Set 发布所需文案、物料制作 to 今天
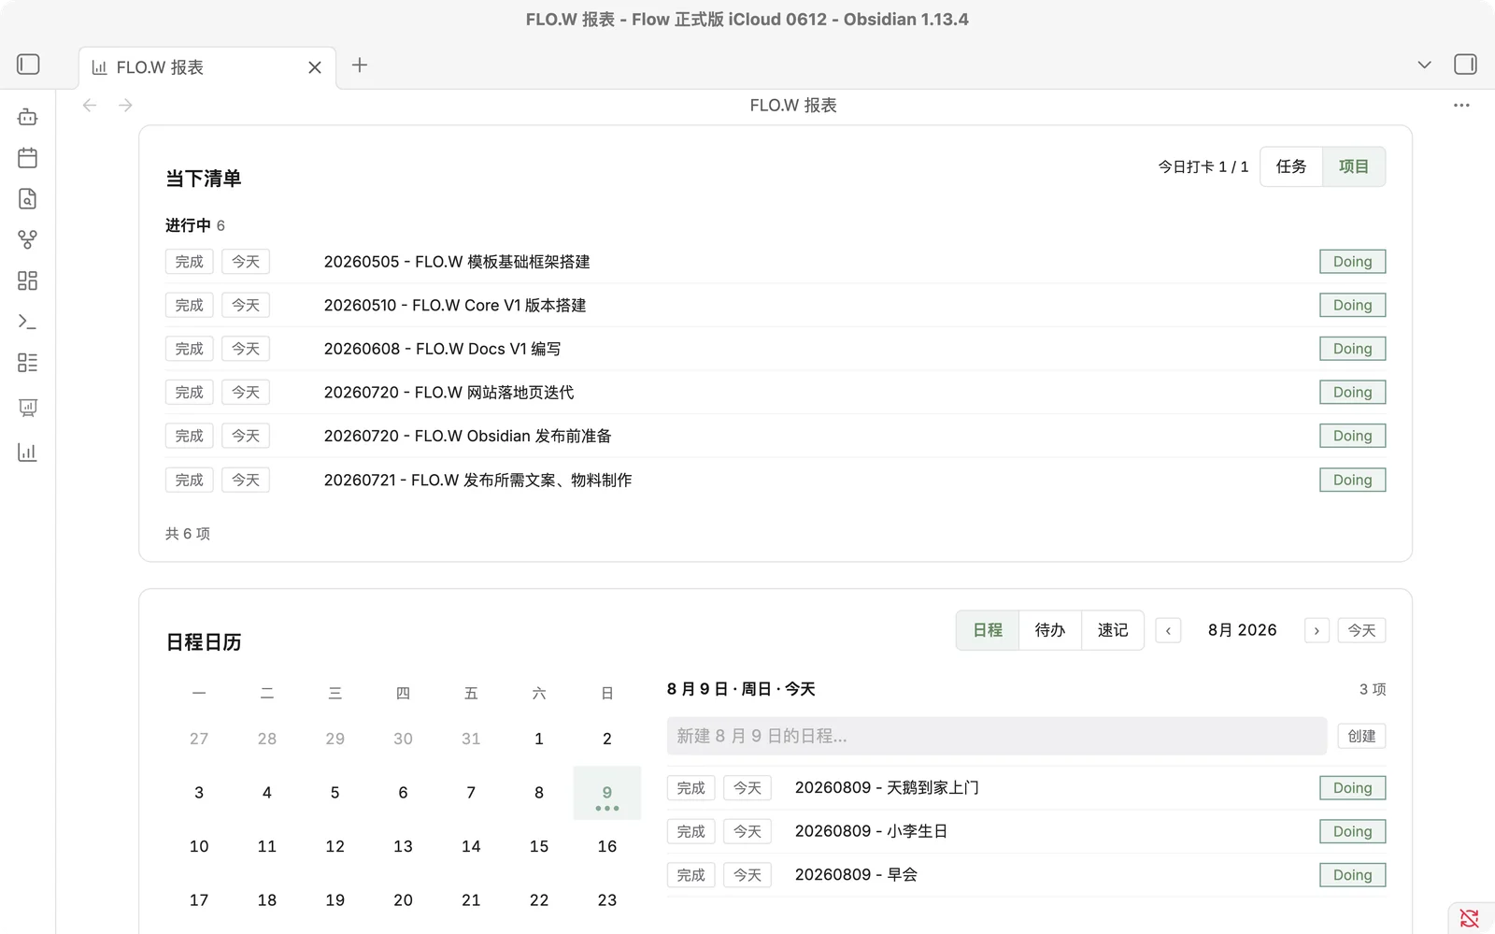This screenshot has height=934, width=1495. pos(246,480)
